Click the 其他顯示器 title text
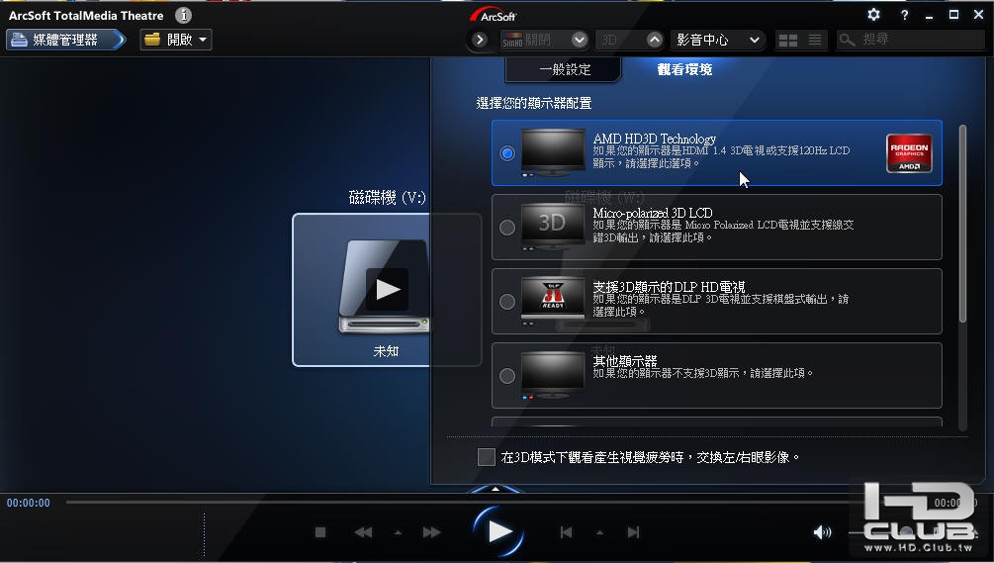Screen dimensions: 994x563 [x=624, y=361]
